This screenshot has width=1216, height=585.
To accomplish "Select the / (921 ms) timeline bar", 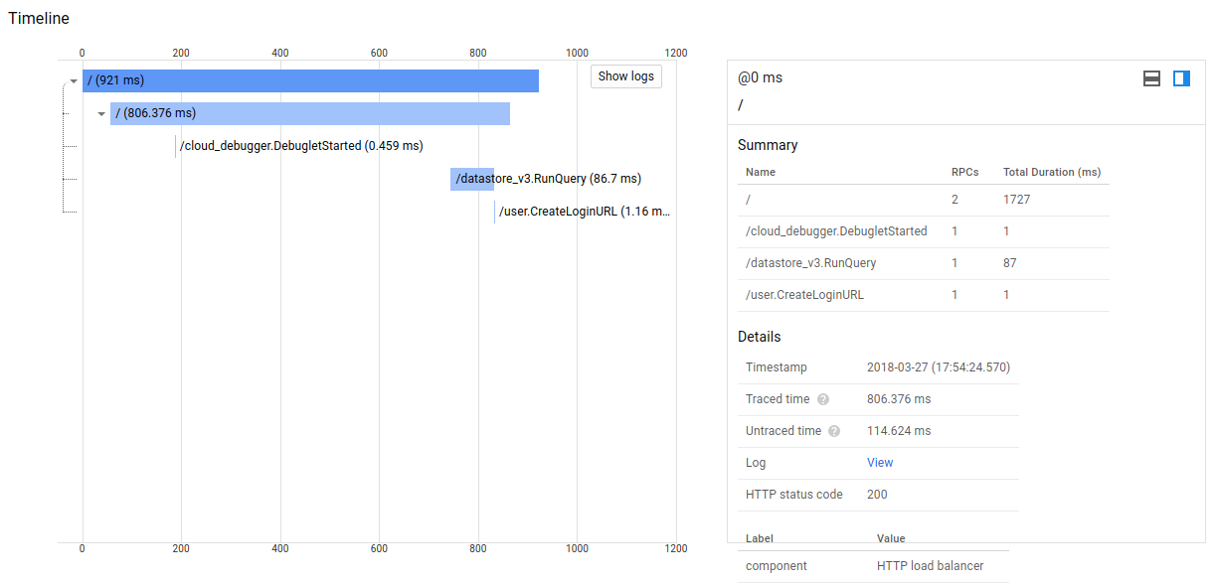I will tap(310, 81).
